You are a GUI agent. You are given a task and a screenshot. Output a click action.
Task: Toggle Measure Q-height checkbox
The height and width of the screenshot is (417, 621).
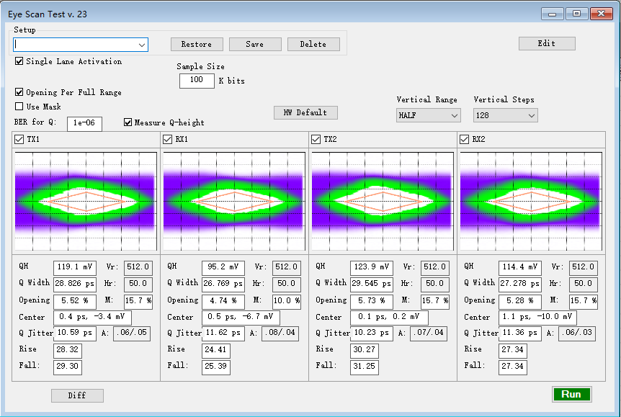(x=128, y=122)
